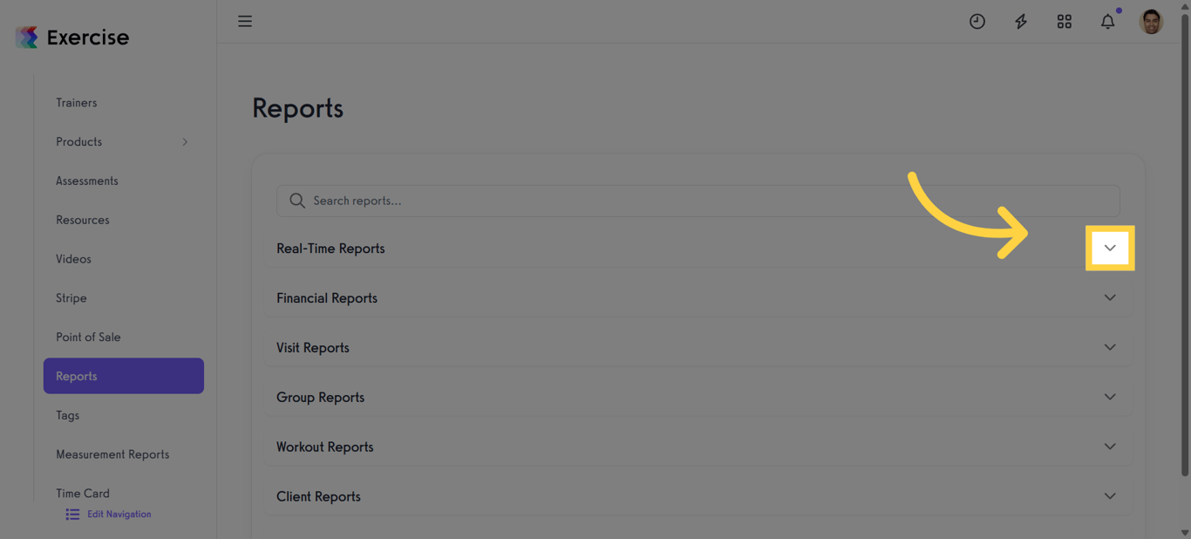Click the Edit Navigation link
The height and width of the screenshot is (539, 1191).
pos(119,515)
